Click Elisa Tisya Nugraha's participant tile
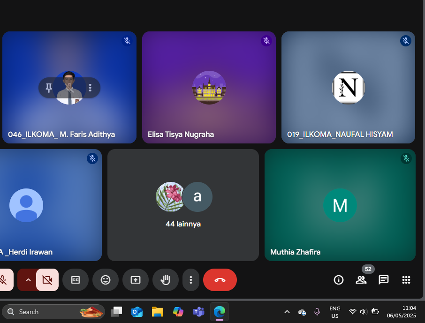Image resolution: width=425 pixels, height=323 pixels. [209, 87]
